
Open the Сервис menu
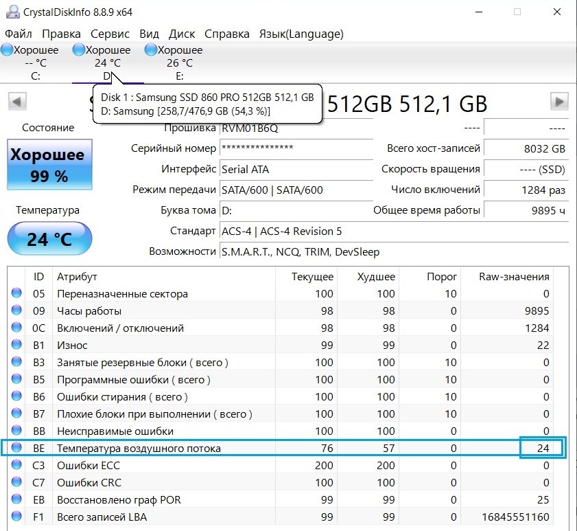110,34
